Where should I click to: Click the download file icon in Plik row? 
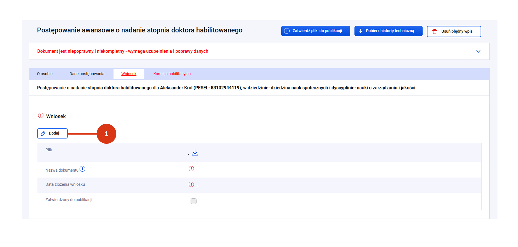click(x=195, y=153)
